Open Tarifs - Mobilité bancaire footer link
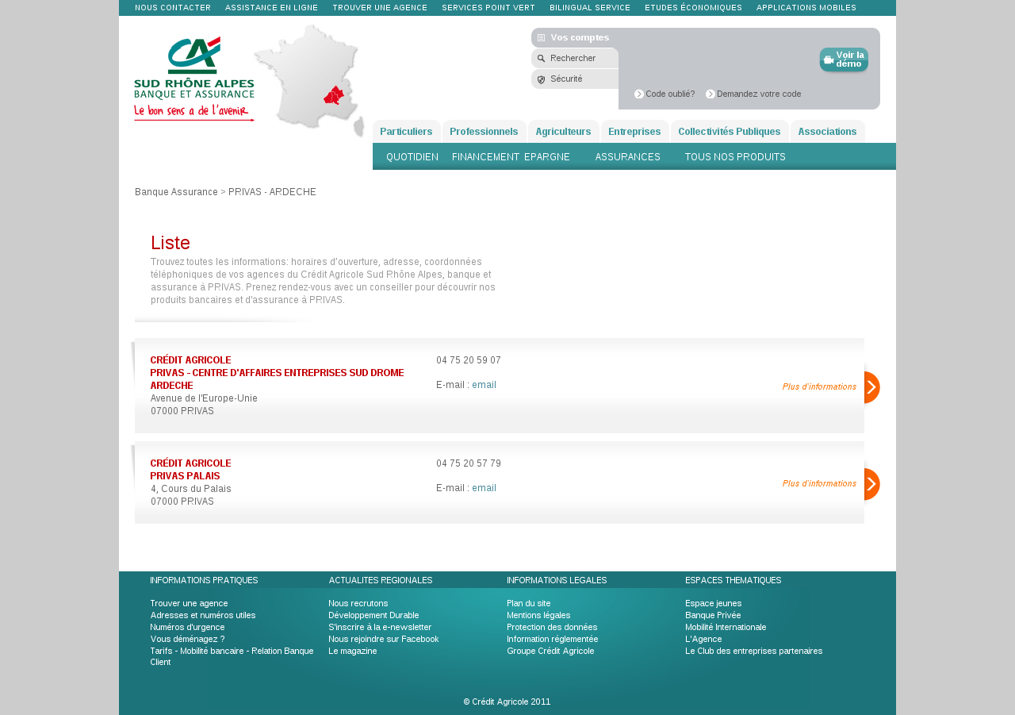This screenshot has height=715, width=1015. point(232,656)
